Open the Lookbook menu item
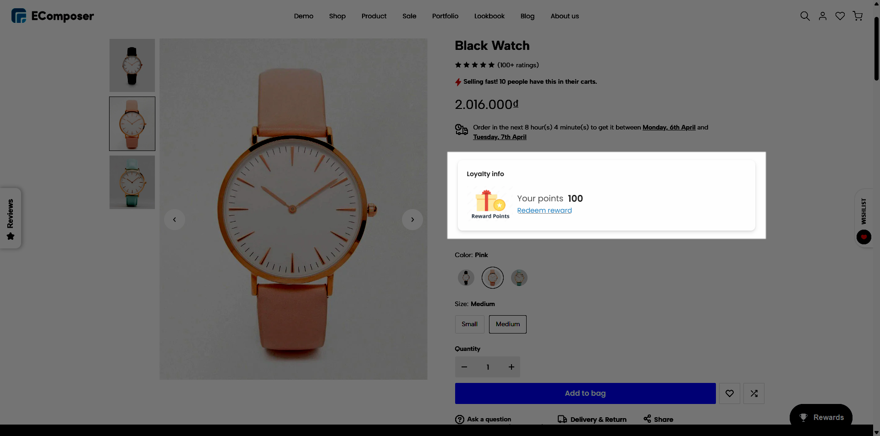 489,16
